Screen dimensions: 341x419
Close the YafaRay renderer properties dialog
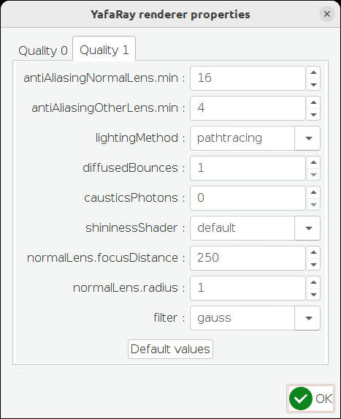(x=327, y=14)
